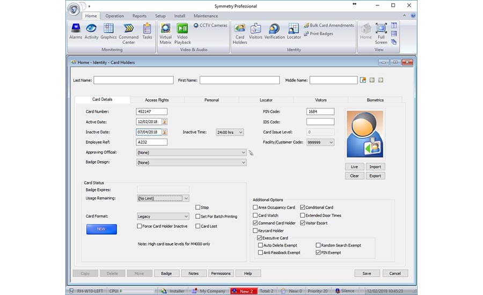
Task: Enable the Area Occupancy Card checkbox
Action: (255, 208)
